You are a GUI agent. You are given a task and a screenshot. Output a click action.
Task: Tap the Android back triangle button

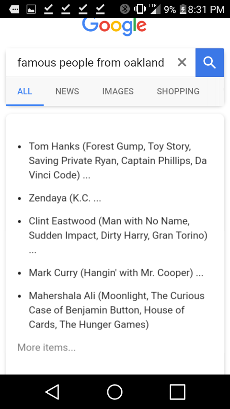coord(52,392)
